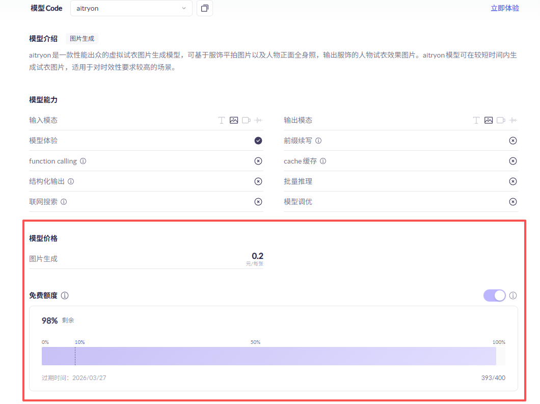Click the image icon in 输入模态 row
Screen dimensions: 540x404
click(x=234, y=120)
